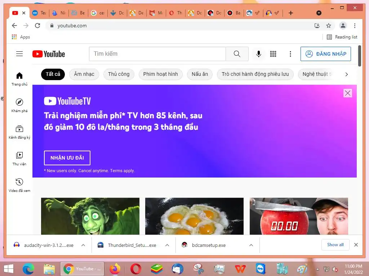
Task: Open Khám phá in sidebar
Action: tap(19, 106)
